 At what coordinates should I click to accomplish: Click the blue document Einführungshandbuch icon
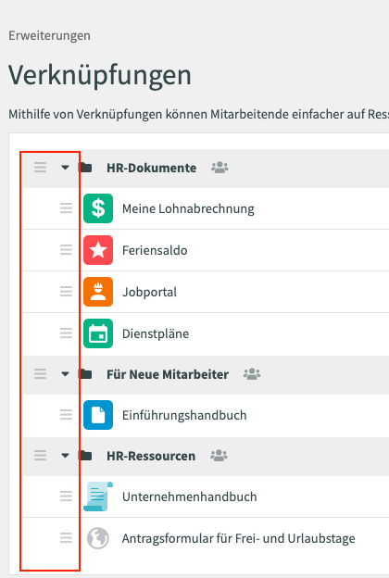point(98,415)
